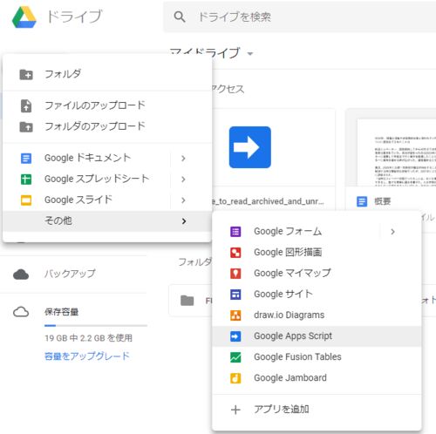Click the file upload icon
Image resolution: width=436 pixels, height=434 pixels.
(x=26, y=105)
